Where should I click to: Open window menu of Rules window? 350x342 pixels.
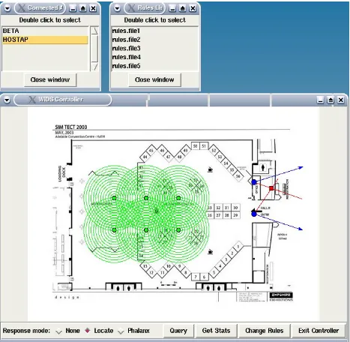117,8
